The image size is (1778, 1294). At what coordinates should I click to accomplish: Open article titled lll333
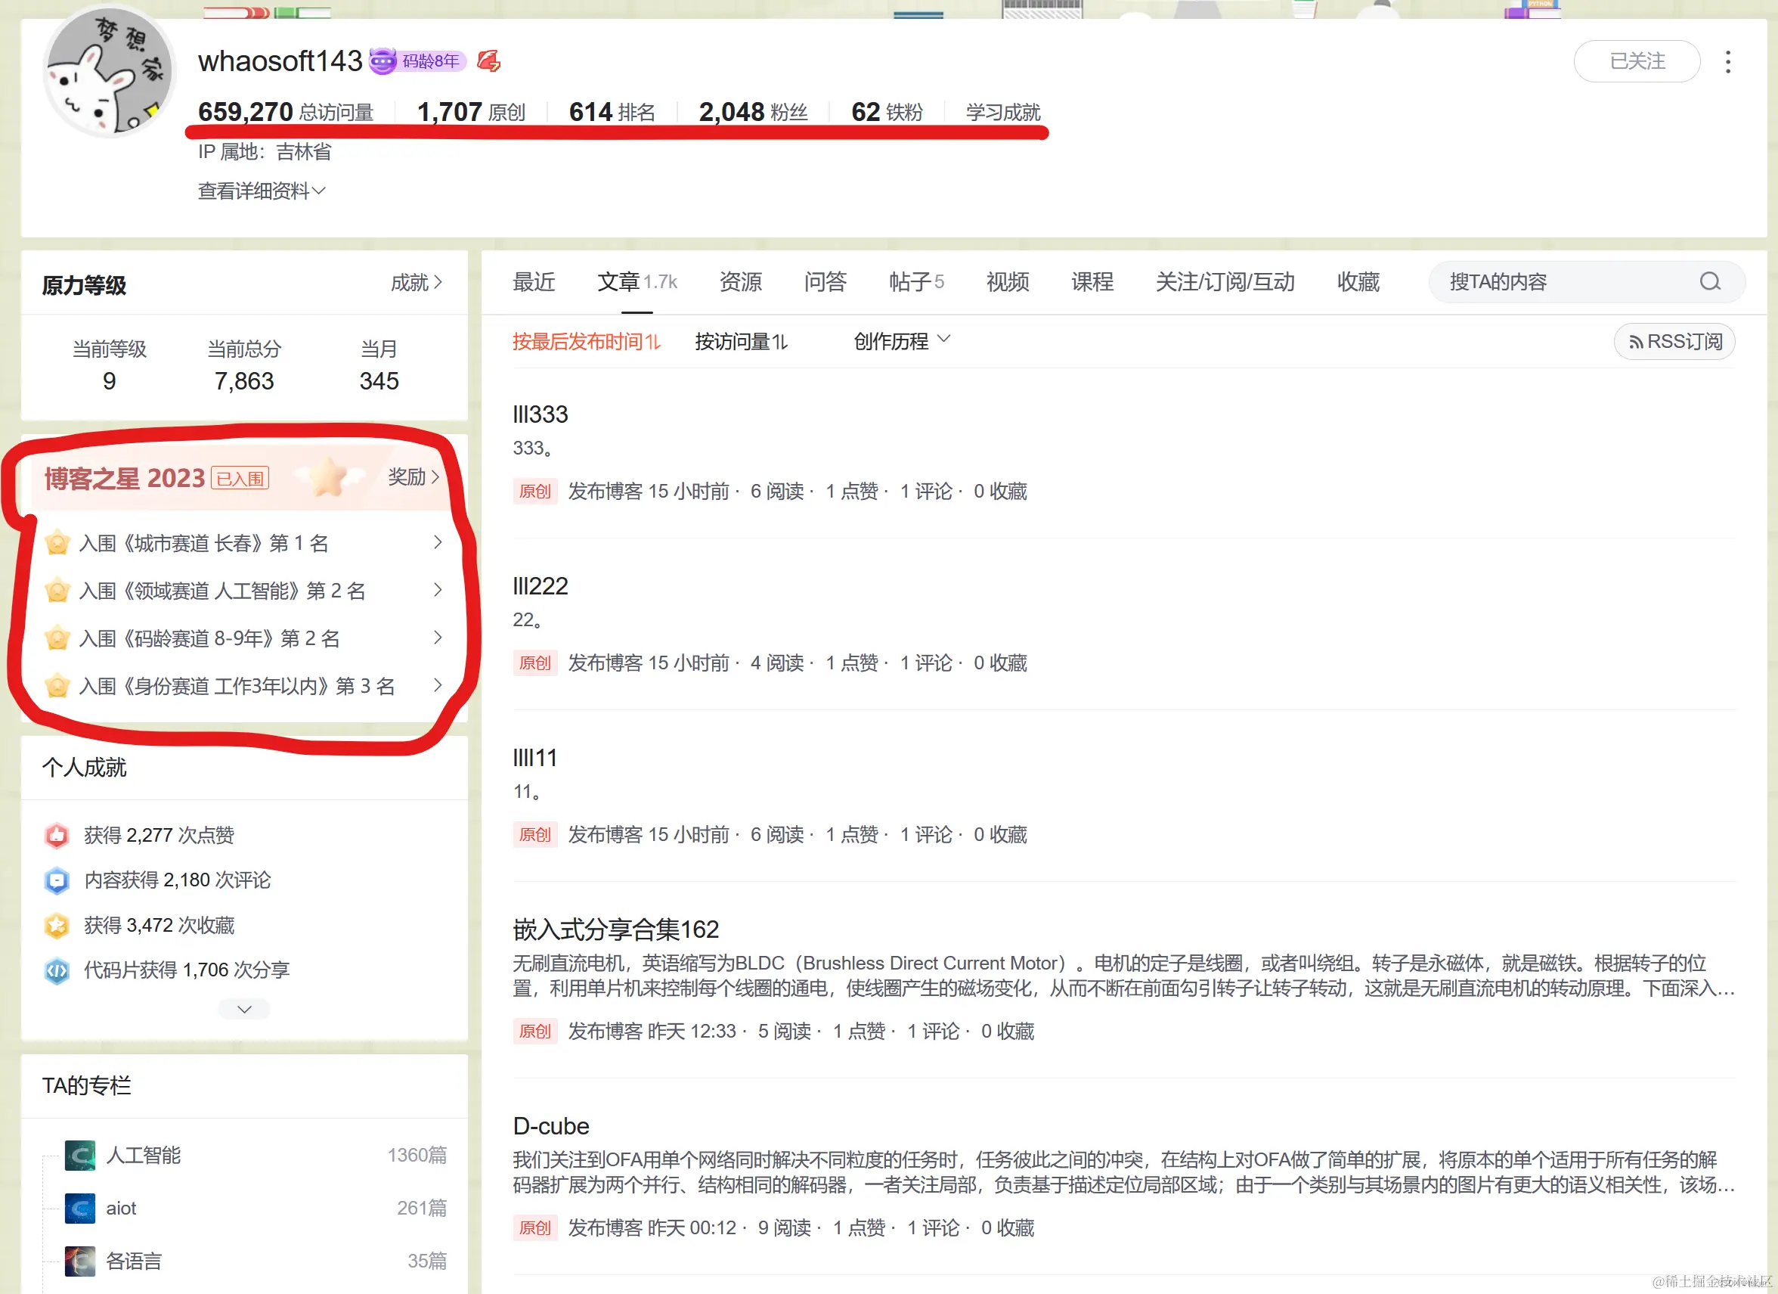tap(541, 414)
